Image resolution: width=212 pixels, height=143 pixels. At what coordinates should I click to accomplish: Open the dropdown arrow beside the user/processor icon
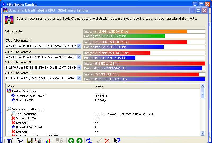42,141
